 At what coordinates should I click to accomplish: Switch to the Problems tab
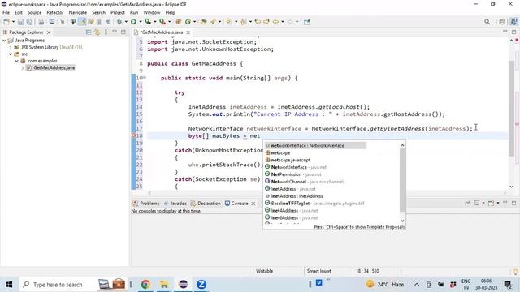146,204
